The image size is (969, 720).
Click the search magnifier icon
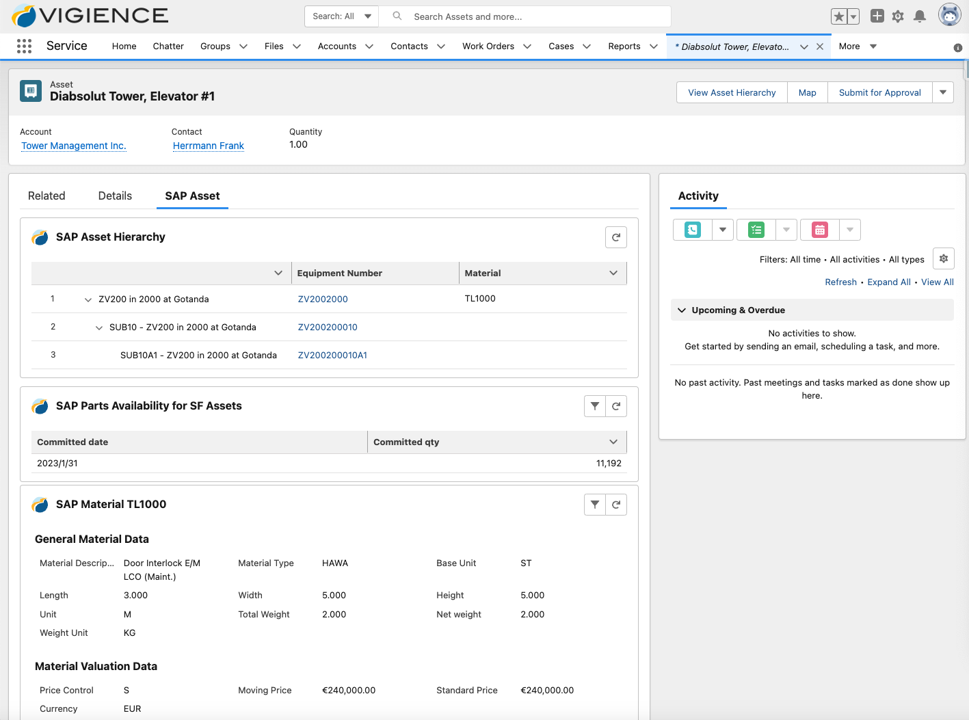[x=397, y=16]
